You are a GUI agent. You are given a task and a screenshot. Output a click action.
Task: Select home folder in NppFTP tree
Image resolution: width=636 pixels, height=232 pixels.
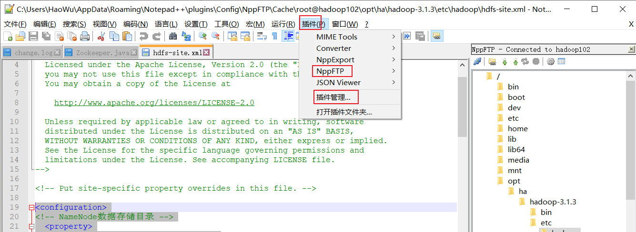pos(518,128)
